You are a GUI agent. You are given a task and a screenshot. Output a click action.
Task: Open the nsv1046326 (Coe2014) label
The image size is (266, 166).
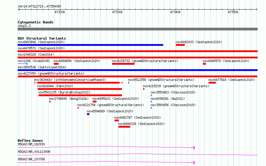[36, 55]
